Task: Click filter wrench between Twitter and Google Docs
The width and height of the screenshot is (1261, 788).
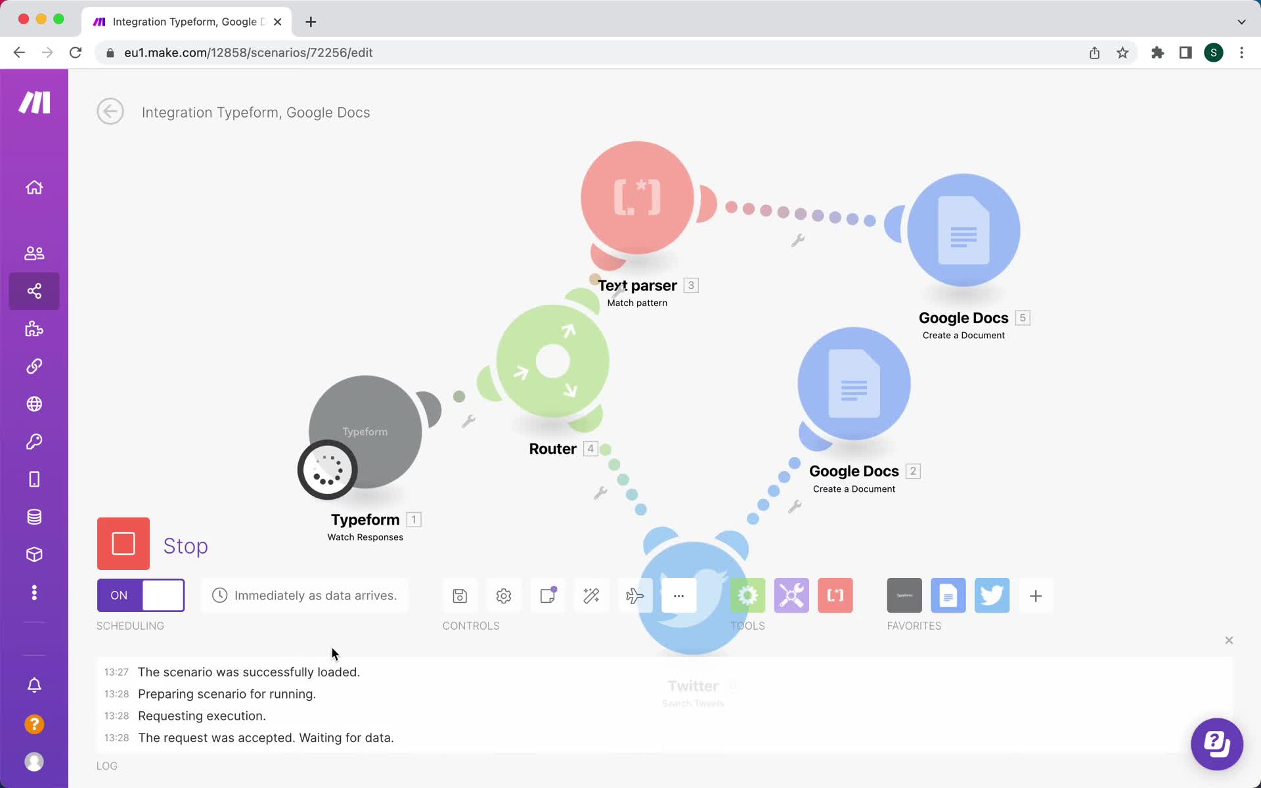Action: pyautogui.click(x=795, y=506)
